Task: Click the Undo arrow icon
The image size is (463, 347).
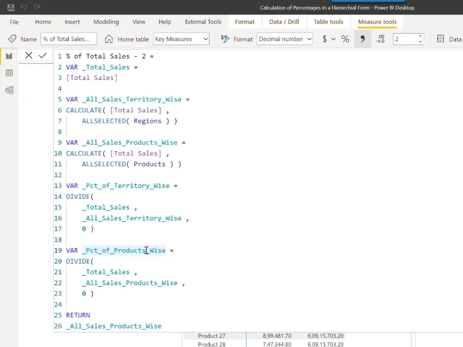Action: pyautogui.click(x=24, y=8)
